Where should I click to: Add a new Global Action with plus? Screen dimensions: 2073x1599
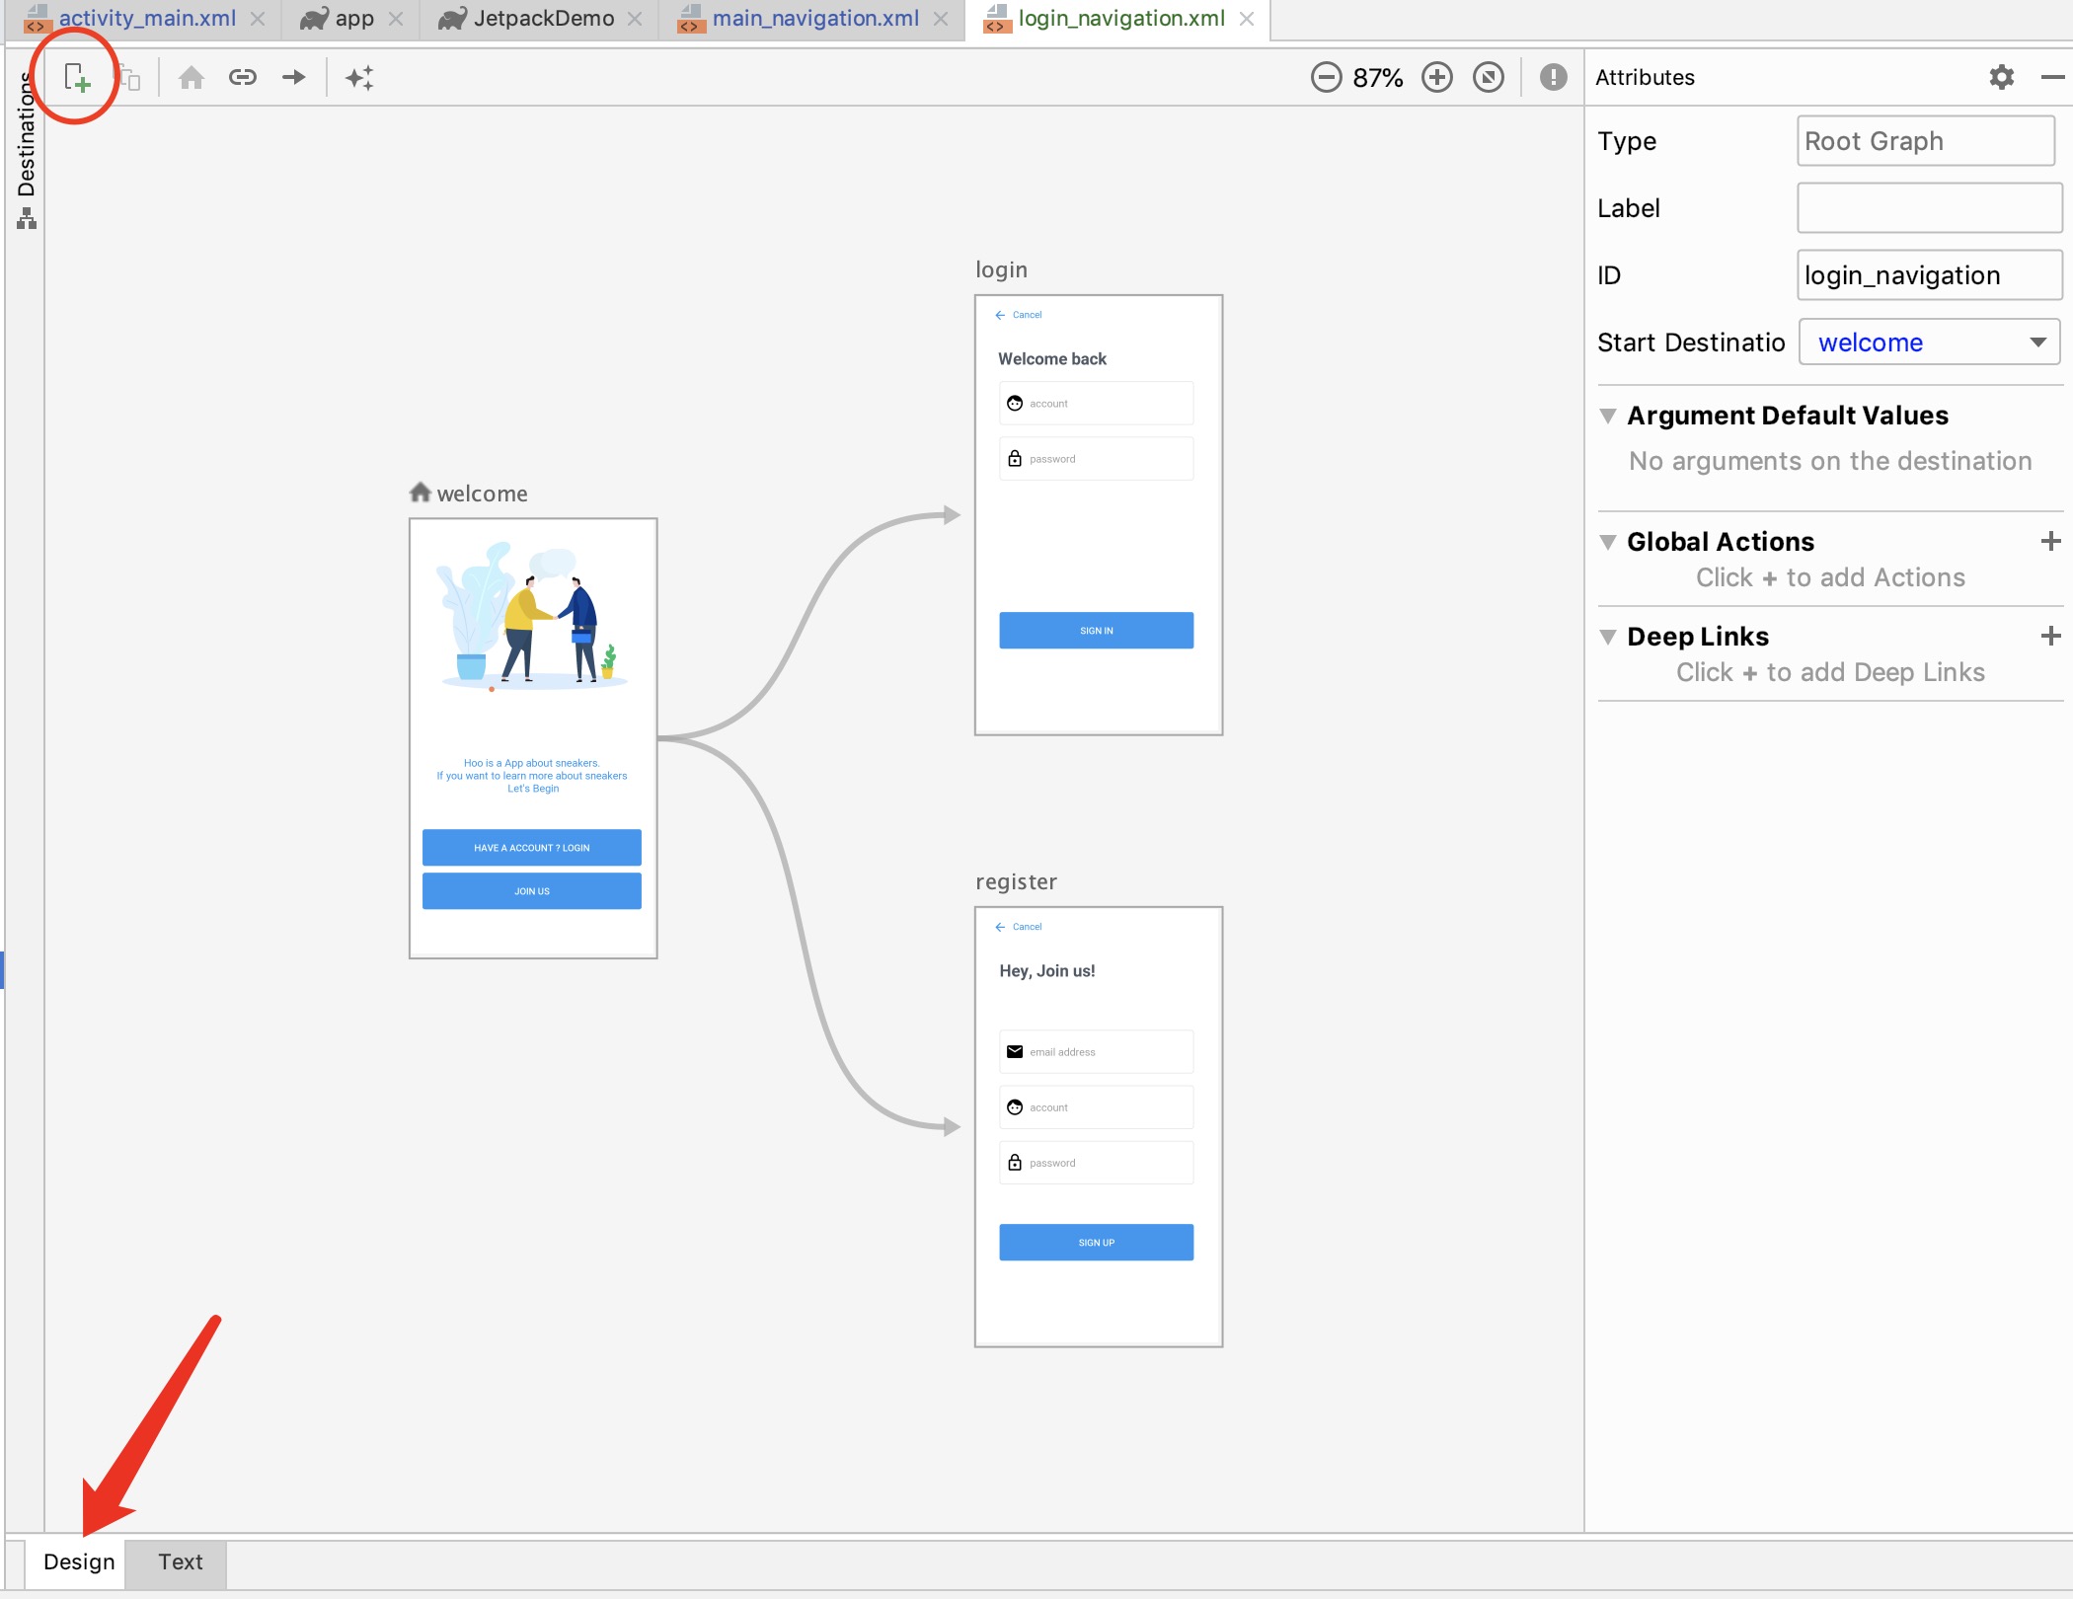(2050, 541)
